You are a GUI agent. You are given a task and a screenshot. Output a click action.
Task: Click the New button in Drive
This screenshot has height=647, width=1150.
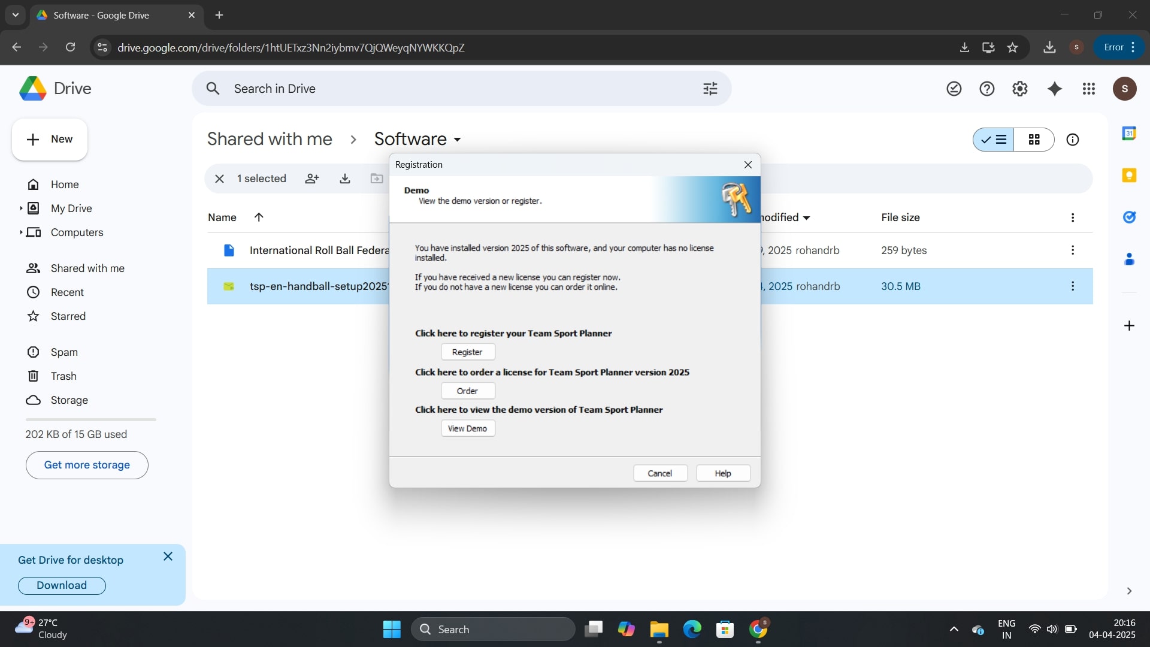(x=50, y=139)
